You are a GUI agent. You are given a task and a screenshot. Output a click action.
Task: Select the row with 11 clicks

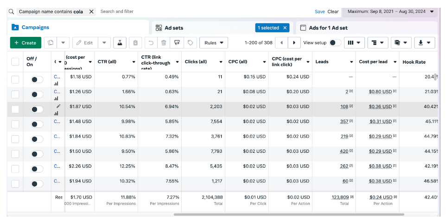pos(15,79)
